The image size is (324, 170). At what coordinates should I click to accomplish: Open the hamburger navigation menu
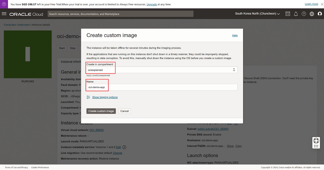point(4,14)
